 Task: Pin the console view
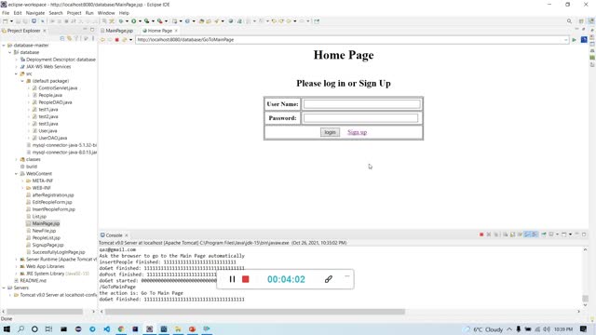[x=544, y=234]
